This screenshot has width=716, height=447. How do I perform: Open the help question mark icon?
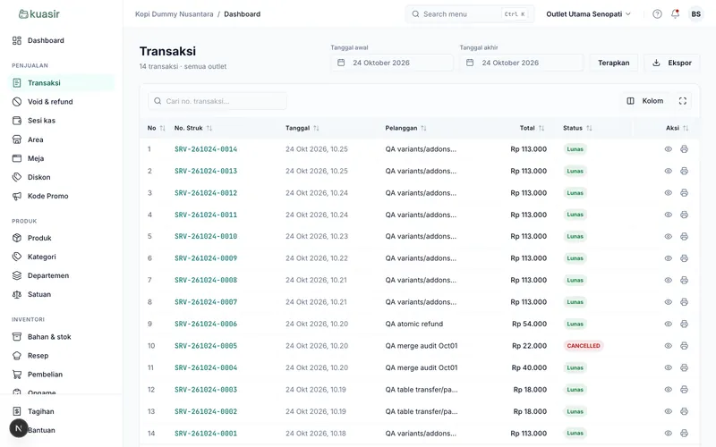[657, 14]
